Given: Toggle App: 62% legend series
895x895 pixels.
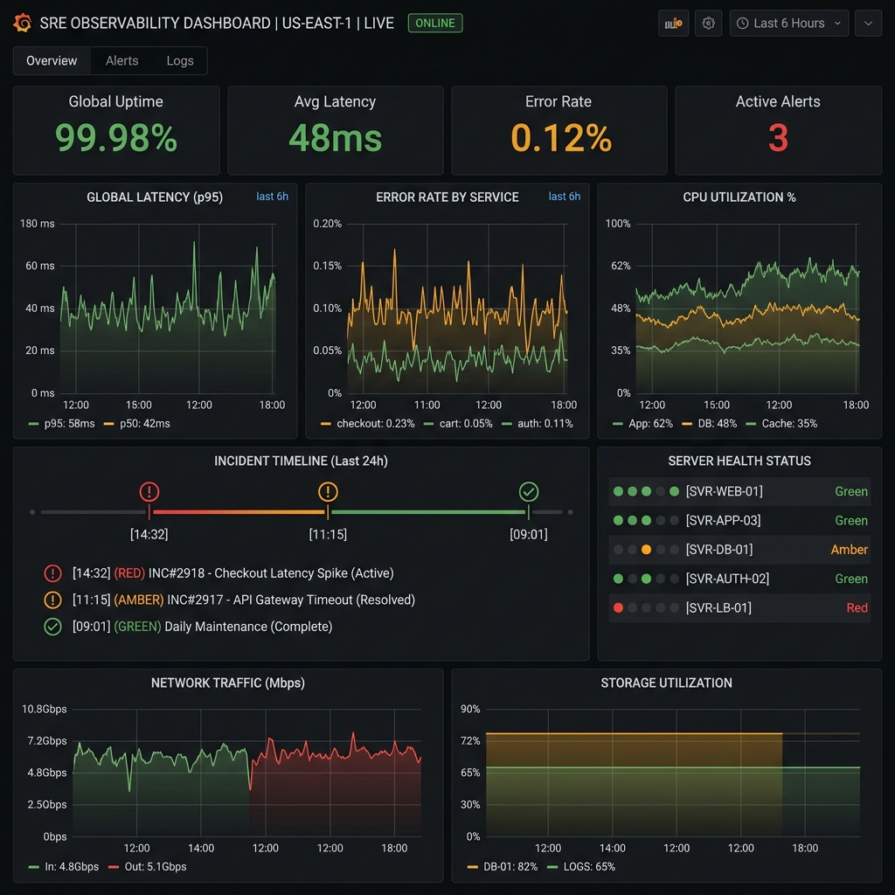Looking at the screenshot, I should [642, 424].
